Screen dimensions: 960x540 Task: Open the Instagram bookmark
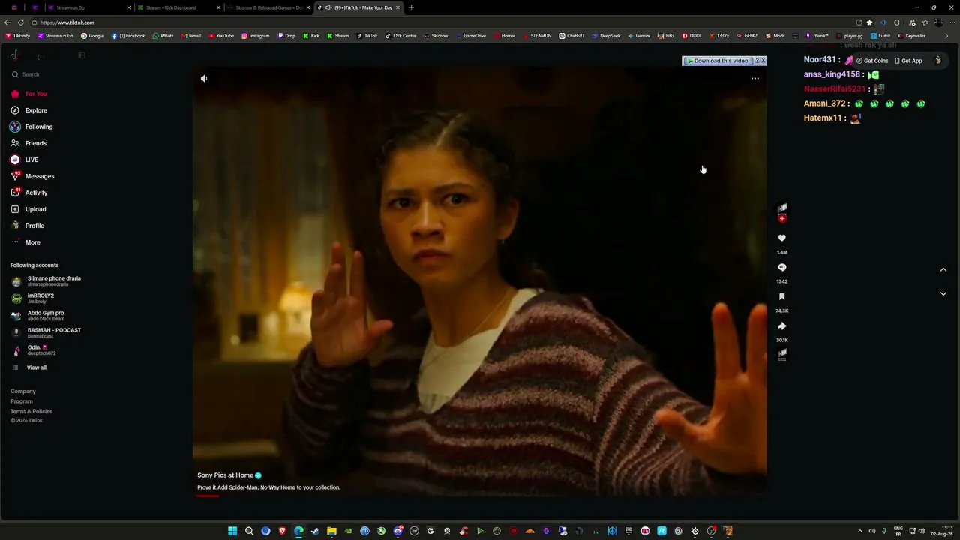pyautogui.click(x=255, y=36)
